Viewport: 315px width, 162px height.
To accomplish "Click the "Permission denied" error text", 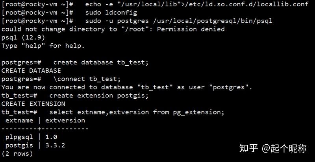I will [191, 29].
